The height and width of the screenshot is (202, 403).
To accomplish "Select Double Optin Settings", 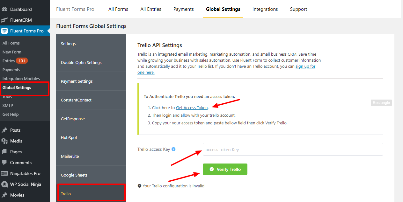I will [x=91, y=62].
